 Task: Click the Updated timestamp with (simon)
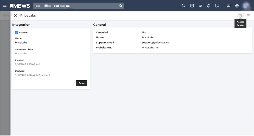click(33, 75)
